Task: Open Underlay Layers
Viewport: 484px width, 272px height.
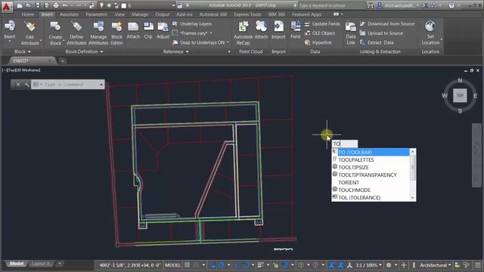Action: pos(192,23)
